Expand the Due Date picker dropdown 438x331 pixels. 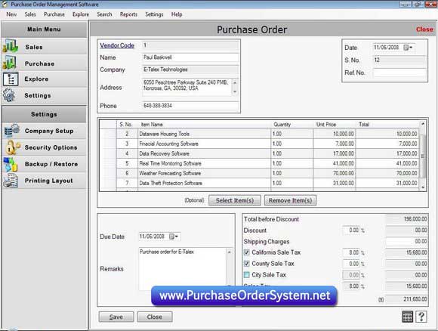tap(174, 237)
